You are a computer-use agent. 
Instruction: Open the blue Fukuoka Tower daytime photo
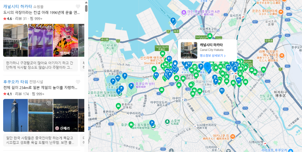[15, 116]
